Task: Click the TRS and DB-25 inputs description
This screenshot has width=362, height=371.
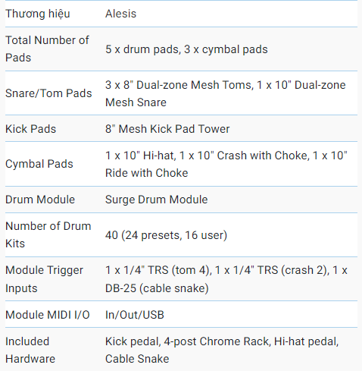Action: tap(226, 279)
